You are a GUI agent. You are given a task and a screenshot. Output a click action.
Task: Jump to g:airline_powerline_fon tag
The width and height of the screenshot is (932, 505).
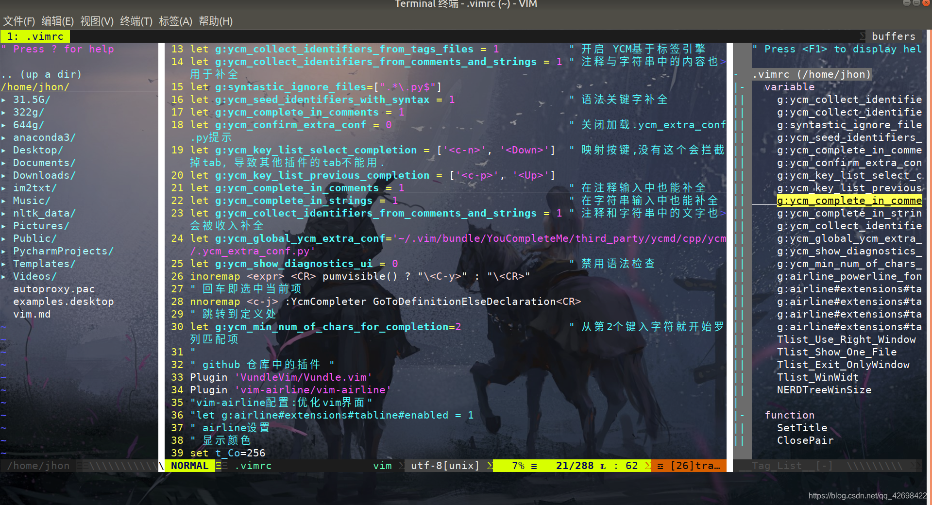pos(849,276)
